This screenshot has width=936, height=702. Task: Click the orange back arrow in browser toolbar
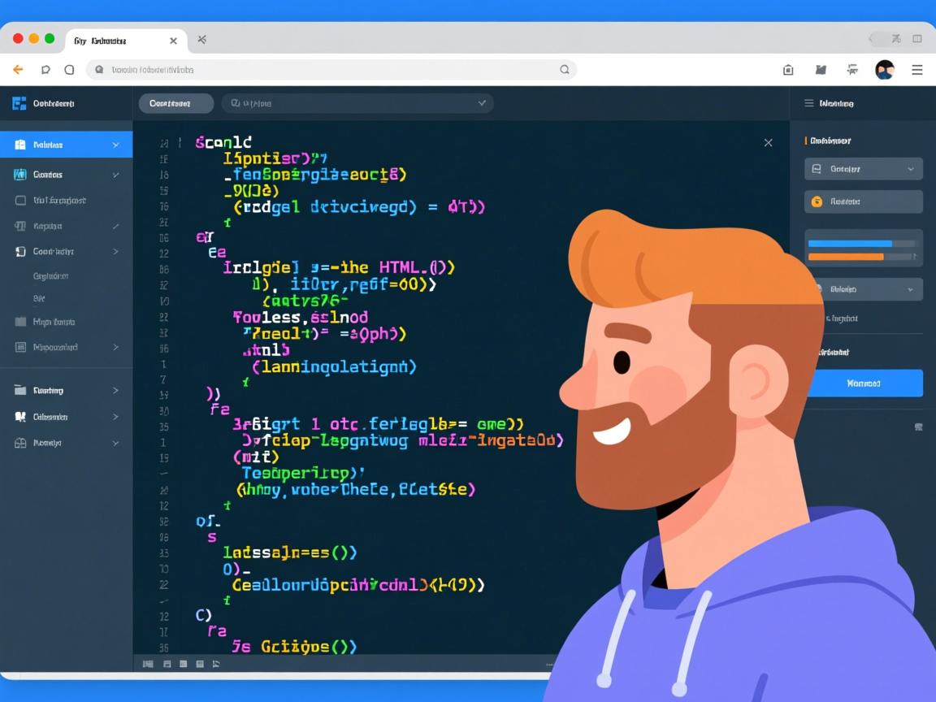(18, 70)
